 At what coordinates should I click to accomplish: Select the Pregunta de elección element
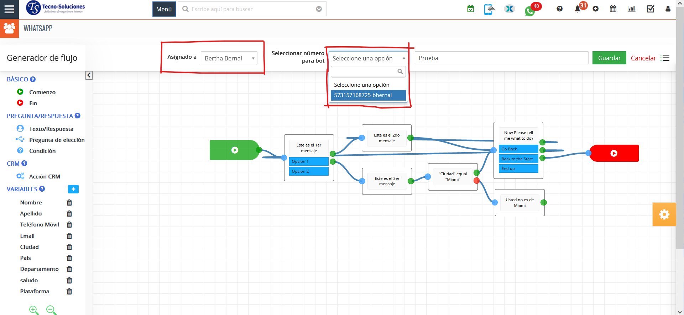57,140
